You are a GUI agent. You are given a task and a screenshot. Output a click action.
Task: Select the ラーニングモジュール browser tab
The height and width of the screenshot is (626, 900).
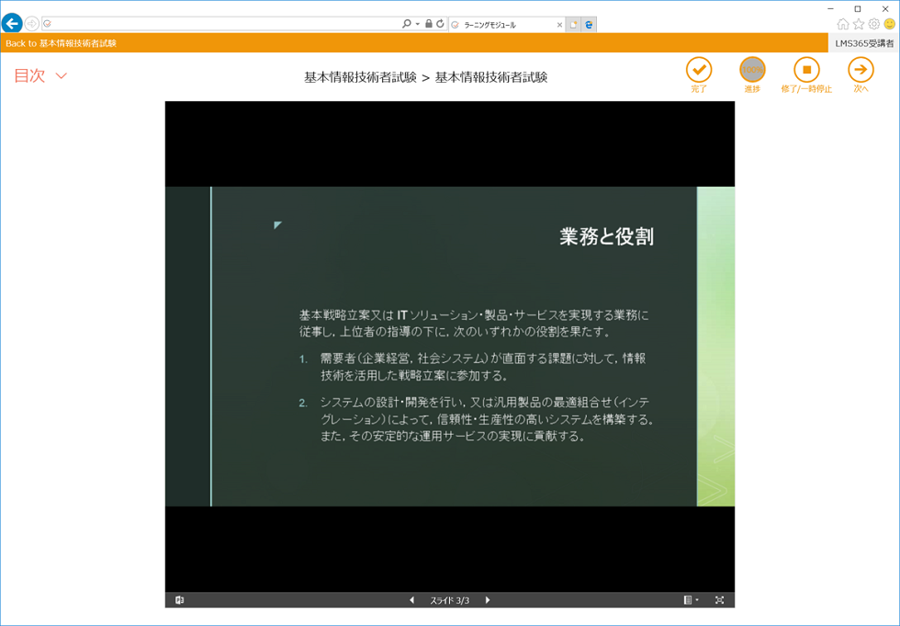(x=503, y=25)
